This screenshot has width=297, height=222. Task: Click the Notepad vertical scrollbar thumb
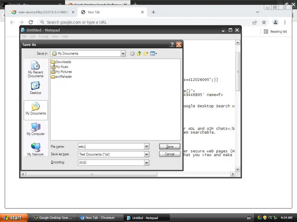pyautogui.click(x=238, y=72)
